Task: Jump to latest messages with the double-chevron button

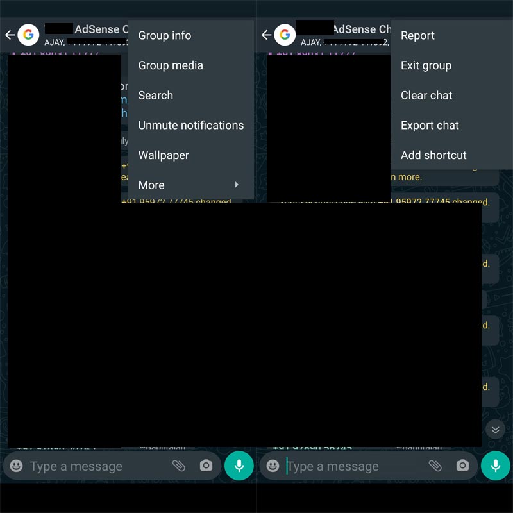Action: [495, 430]
